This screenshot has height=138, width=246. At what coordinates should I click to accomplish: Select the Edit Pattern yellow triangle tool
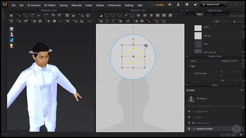coord(101,15)
